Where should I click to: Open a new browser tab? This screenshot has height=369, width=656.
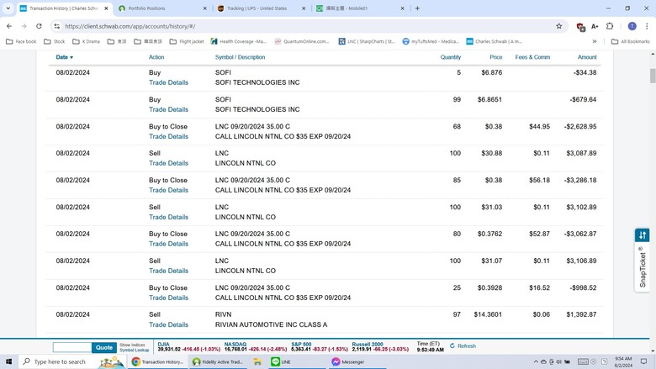coord(417,8)
